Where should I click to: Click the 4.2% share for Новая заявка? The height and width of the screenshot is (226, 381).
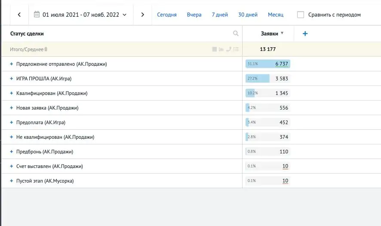[252, 107]
